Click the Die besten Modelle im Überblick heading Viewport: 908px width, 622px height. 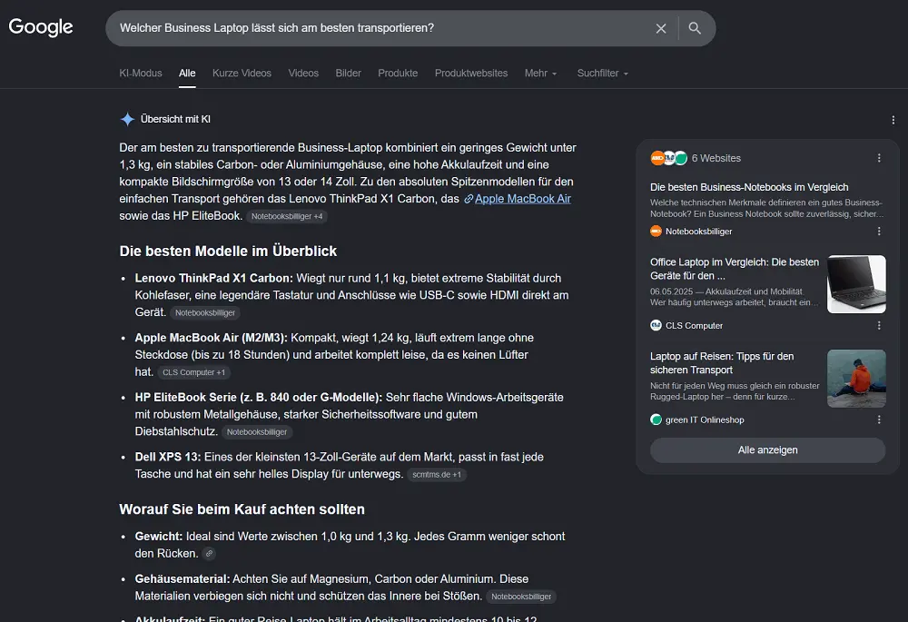[x=228, y=252]
